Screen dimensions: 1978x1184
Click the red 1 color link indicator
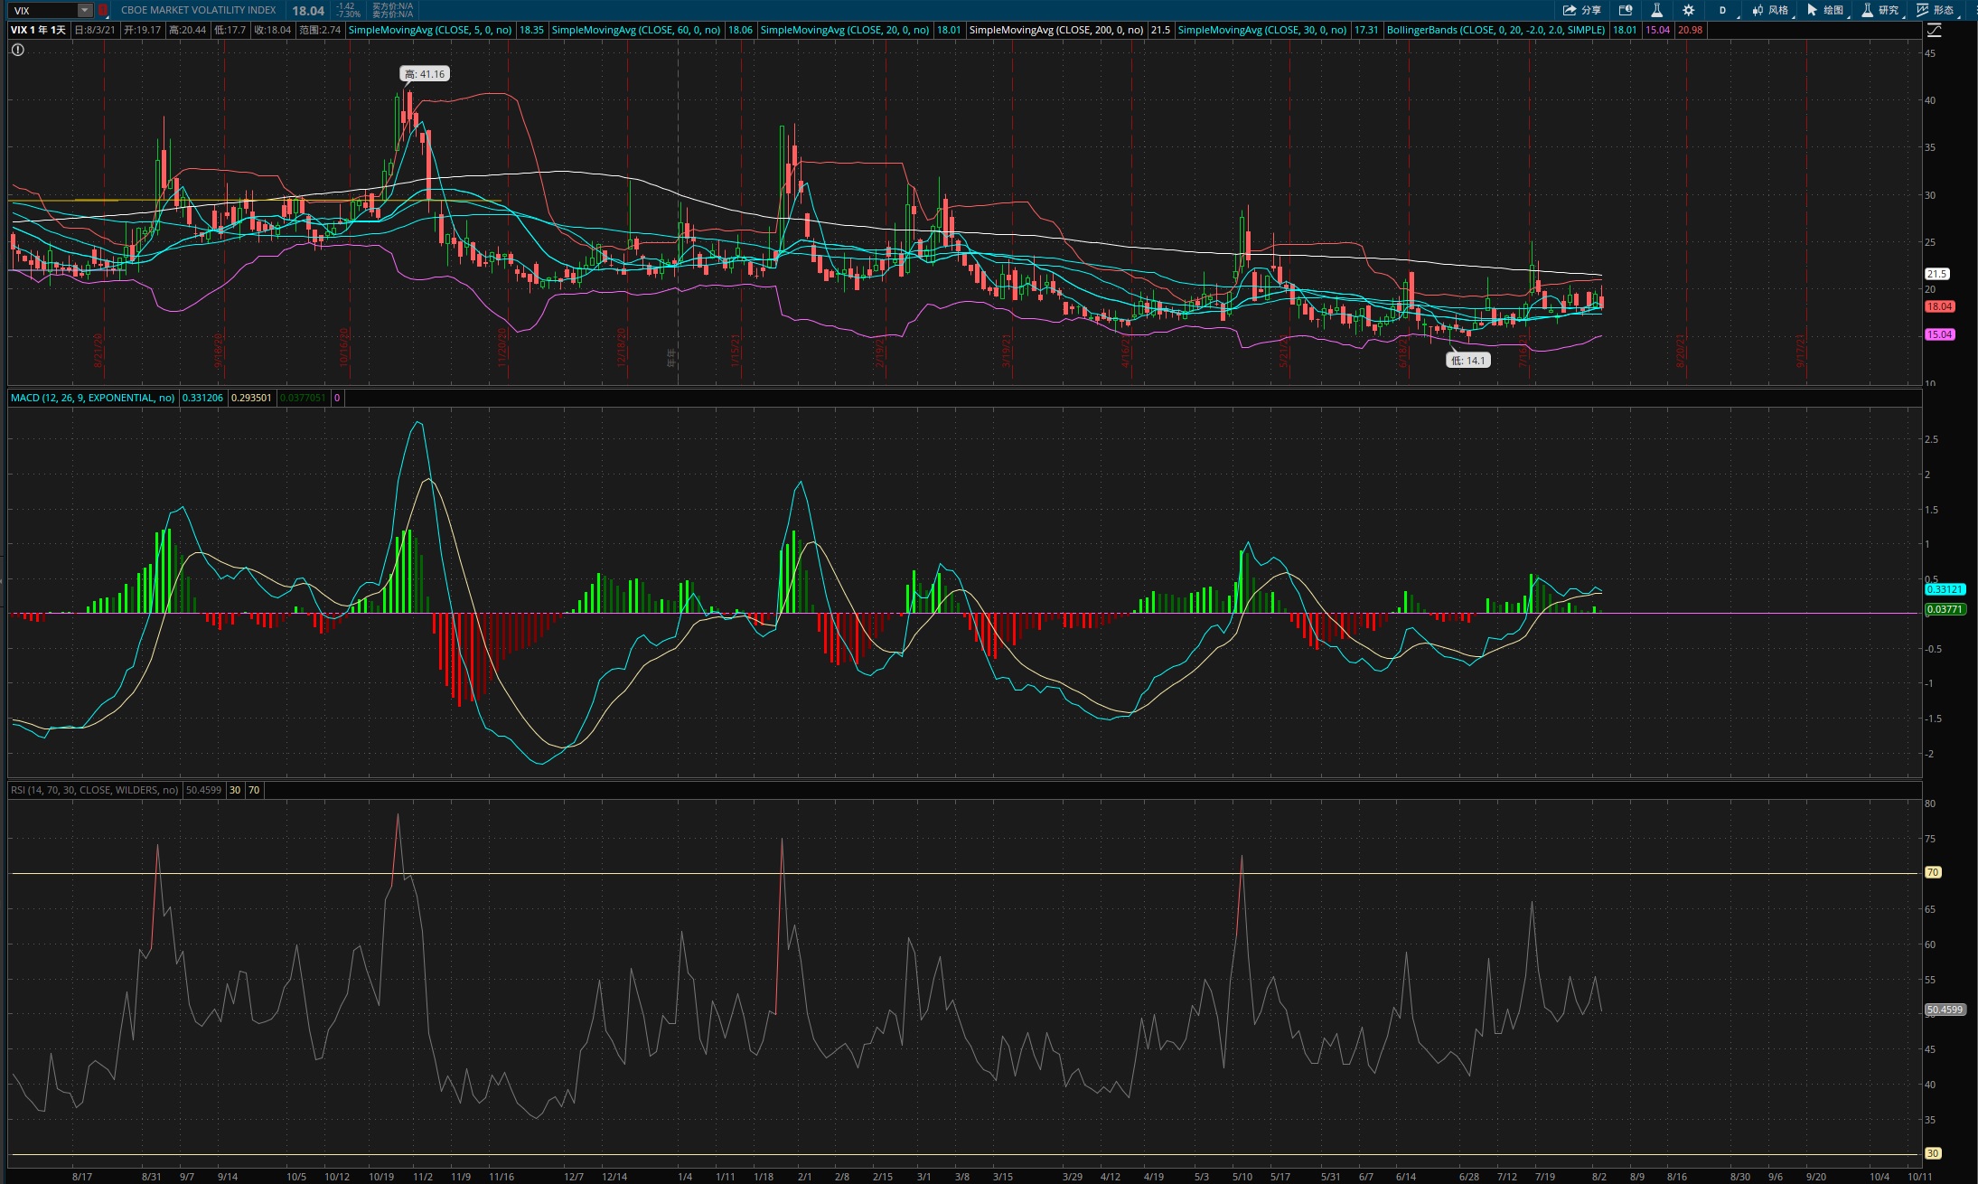(103, 10)
